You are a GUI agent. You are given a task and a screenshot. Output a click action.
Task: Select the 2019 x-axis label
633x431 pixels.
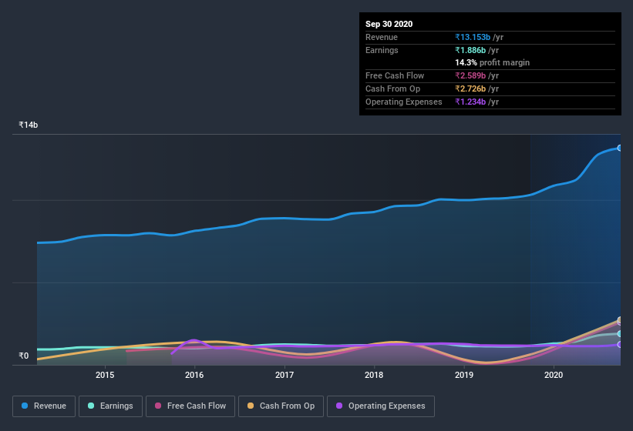tap(464, 375)
